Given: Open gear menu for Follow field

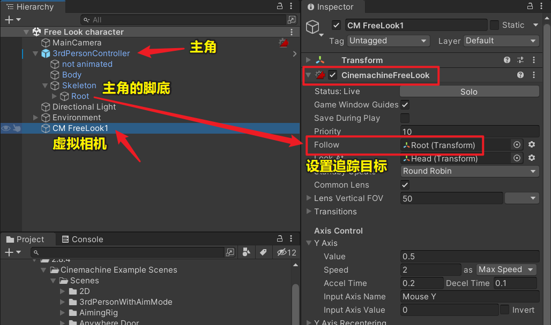Looking at the screenshot, I should point(532,144).
